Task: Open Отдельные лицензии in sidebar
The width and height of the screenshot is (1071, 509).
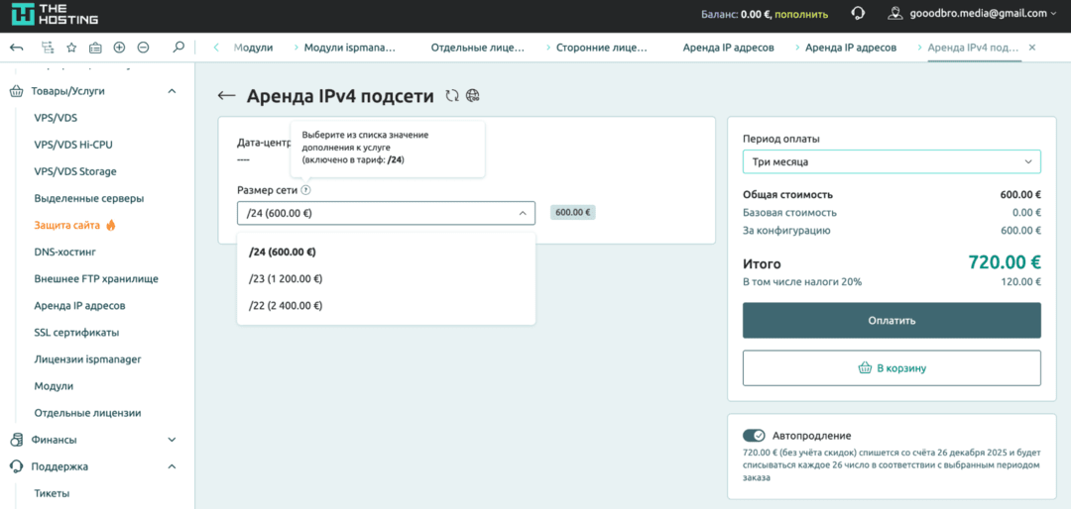Action: (x=87, y=413)
